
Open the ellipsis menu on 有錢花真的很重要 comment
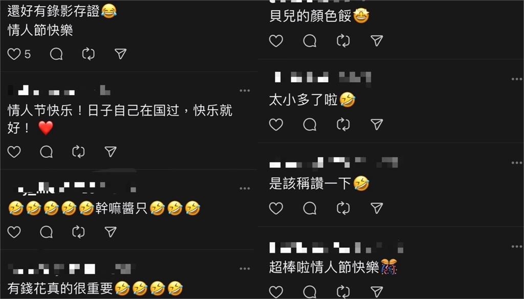tap(245, 269)
